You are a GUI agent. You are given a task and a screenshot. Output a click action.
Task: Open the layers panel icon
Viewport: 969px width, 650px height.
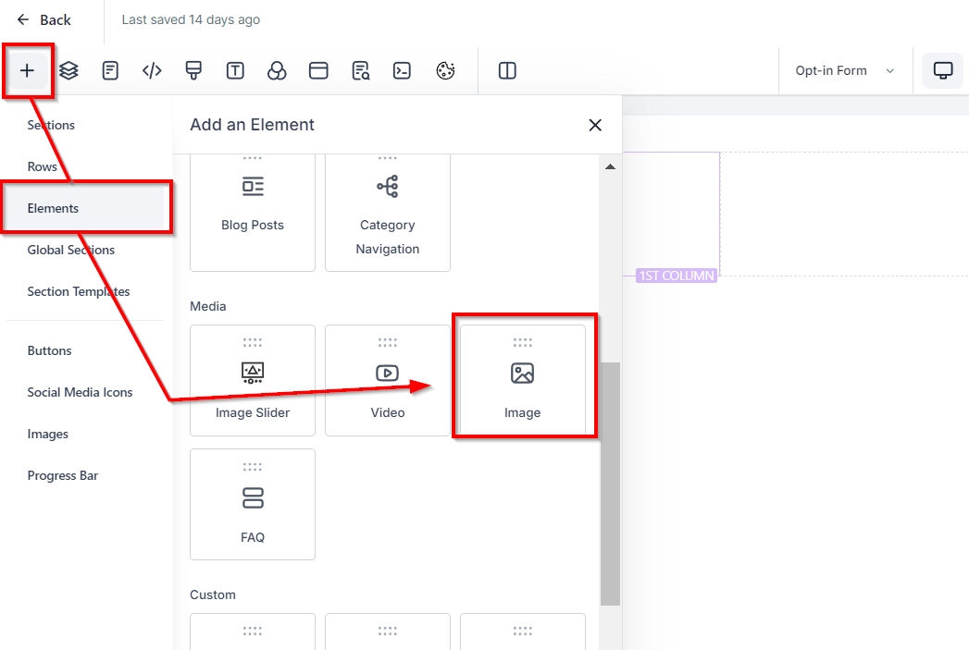click(68, 70)
